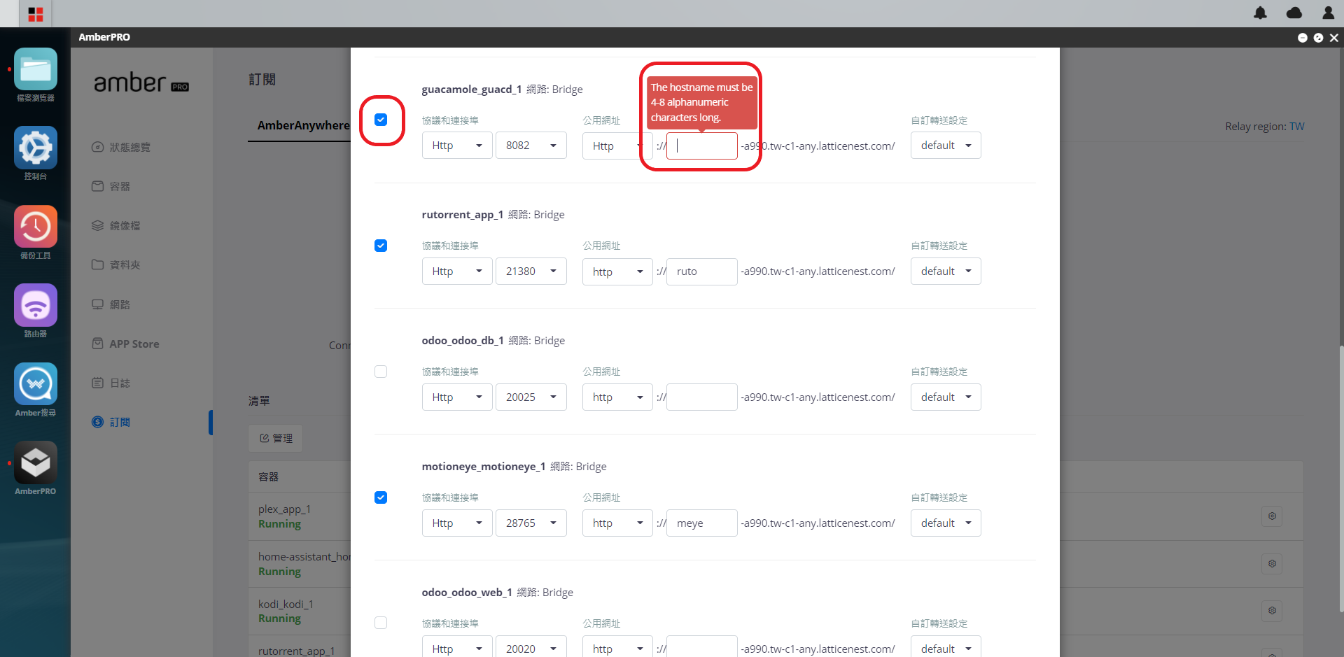Open rutorrent_app_1 default forwarding dropdown
This screenshot has height=657, width=1344.
(x=946, y=271)
